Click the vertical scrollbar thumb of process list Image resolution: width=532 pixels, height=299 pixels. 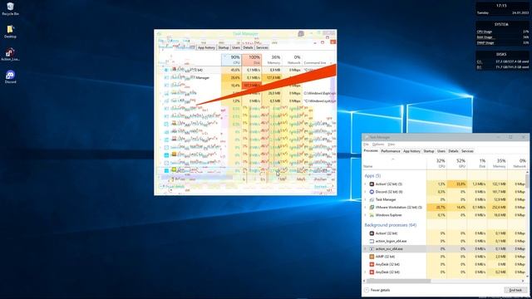[x=527, y=181]
